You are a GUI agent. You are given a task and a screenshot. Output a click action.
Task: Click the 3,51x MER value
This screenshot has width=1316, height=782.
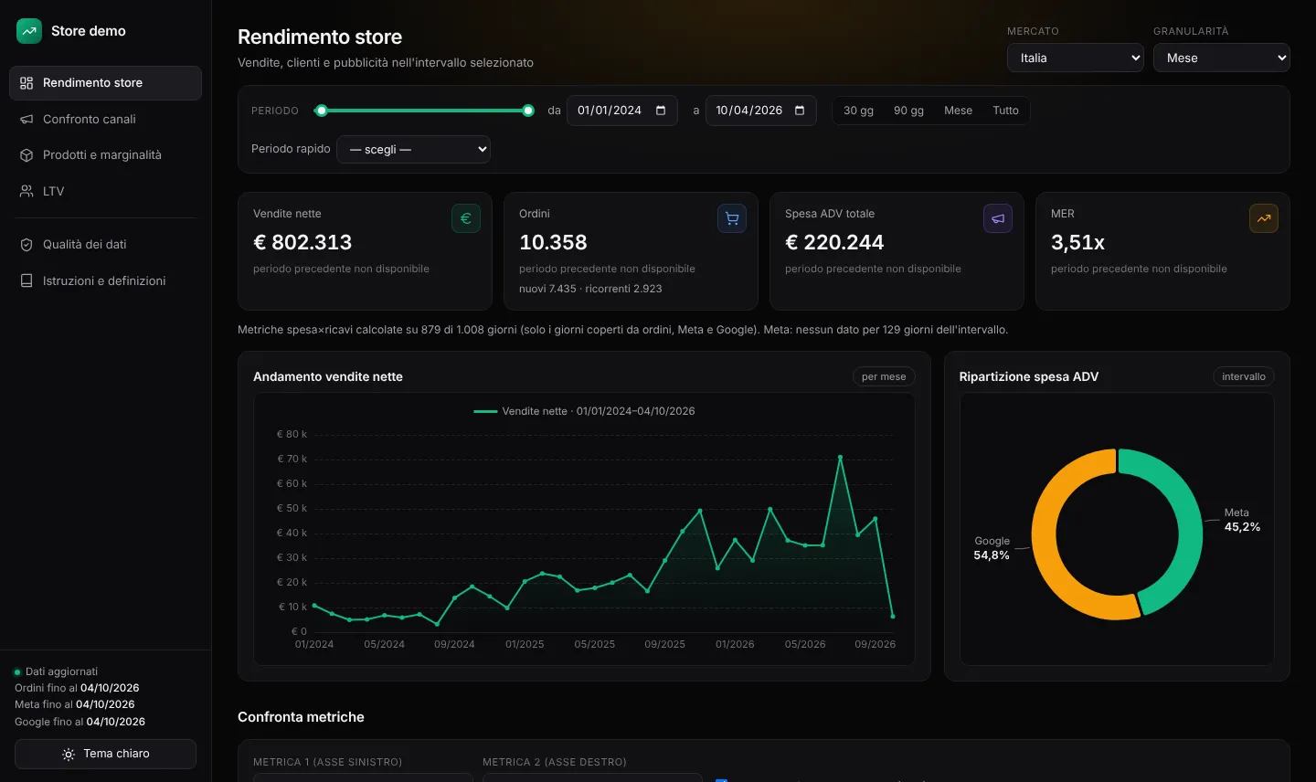1077,242
